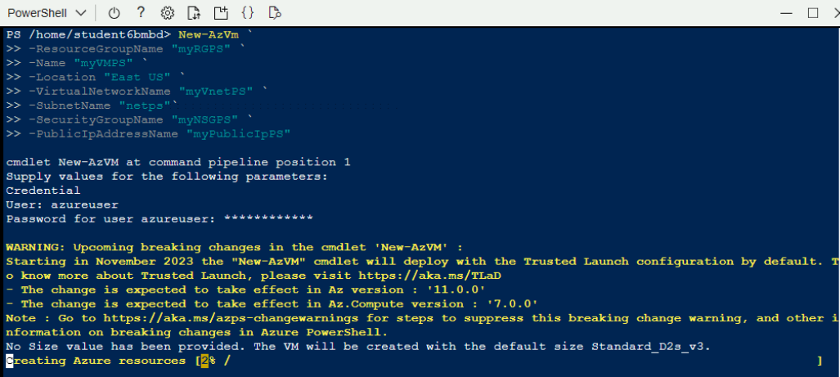Click the upload/download files icon
This screenshot has height=377, width=840.
(x=194, y=13)
